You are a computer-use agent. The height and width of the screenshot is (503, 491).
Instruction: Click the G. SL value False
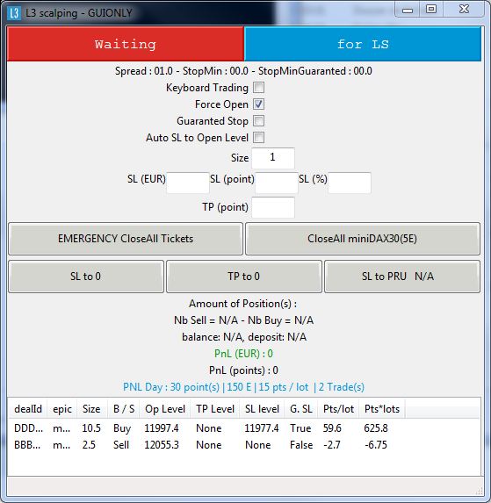point(301,444)
